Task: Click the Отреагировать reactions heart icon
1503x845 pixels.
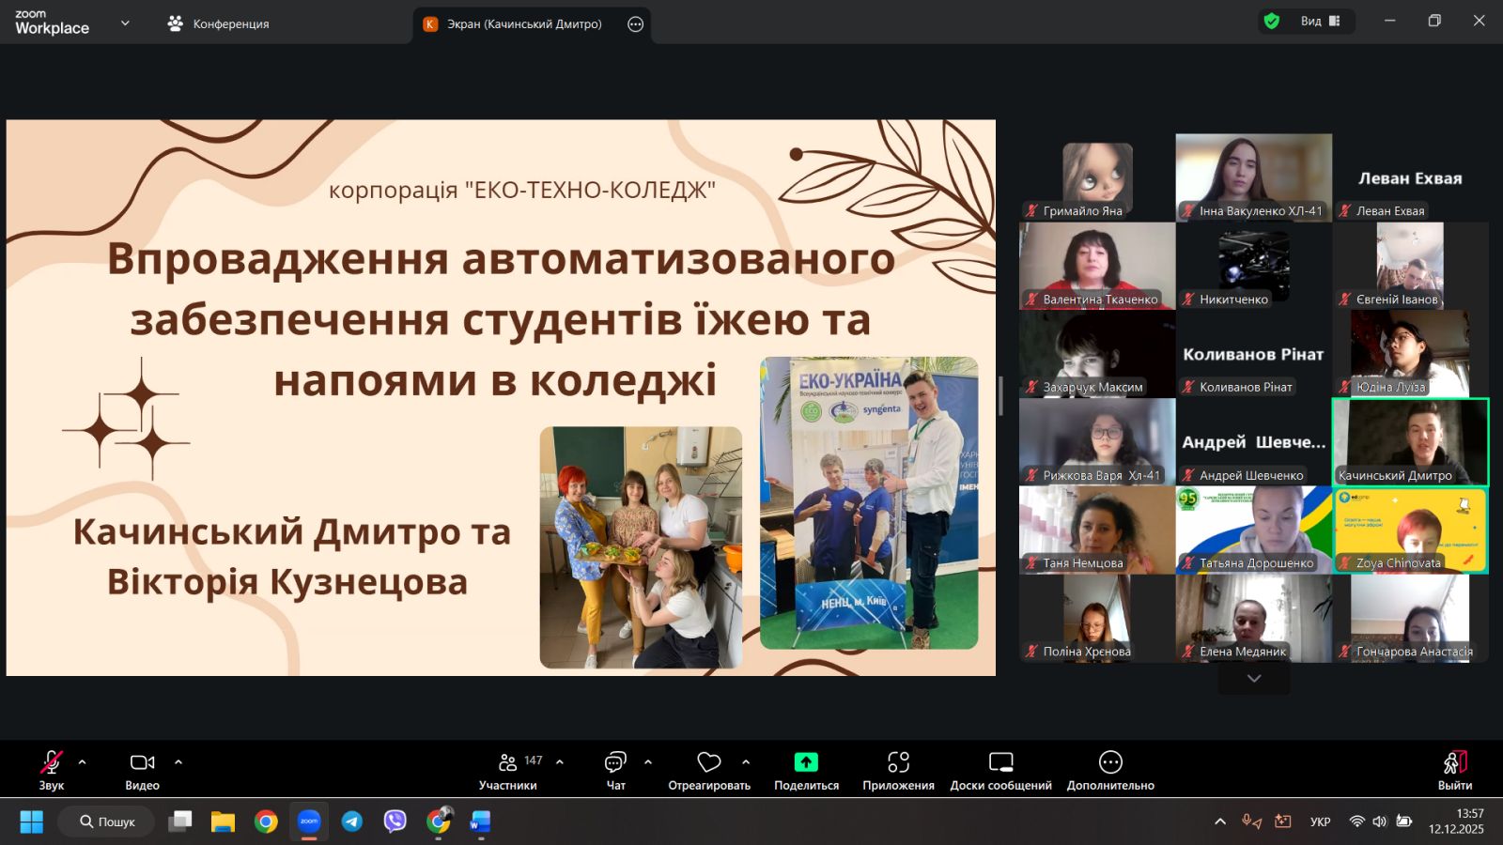Action: 708,762
